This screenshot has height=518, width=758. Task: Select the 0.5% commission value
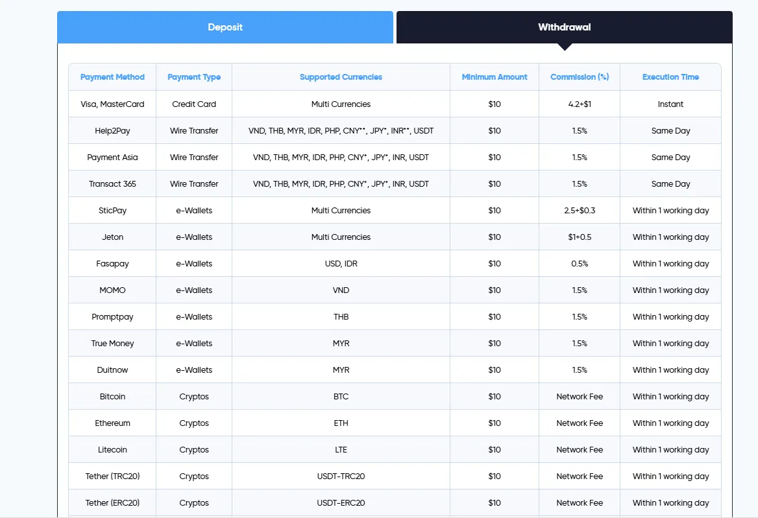pyautogui.click(x=580, y=264)
